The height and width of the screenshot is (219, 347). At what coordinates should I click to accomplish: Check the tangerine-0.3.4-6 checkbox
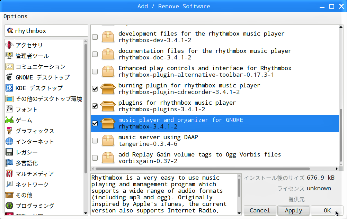tap(95, 141)
